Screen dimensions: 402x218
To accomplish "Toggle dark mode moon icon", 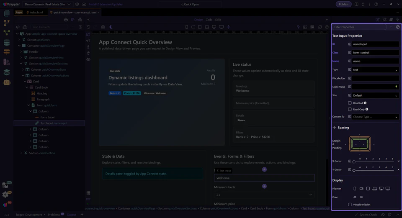I will [111, 27].
